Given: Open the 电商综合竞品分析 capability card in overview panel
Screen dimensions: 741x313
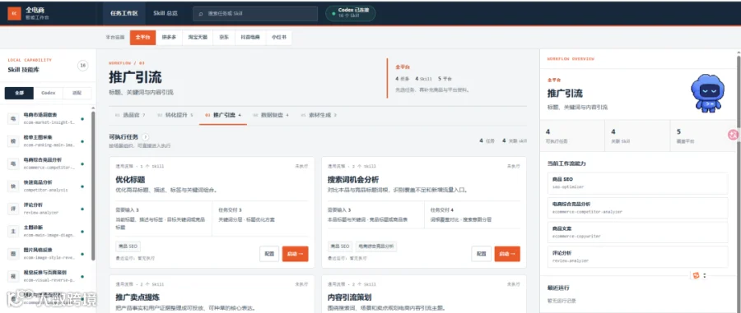Looking at the screenshot, I should (637, 207).
